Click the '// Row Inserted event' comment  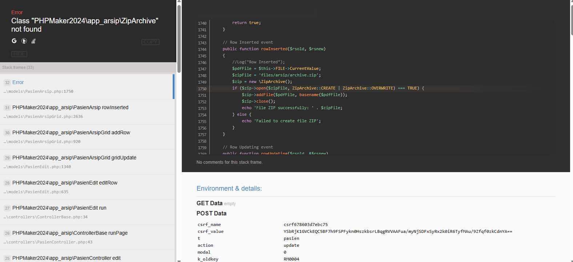click(248, 42)
